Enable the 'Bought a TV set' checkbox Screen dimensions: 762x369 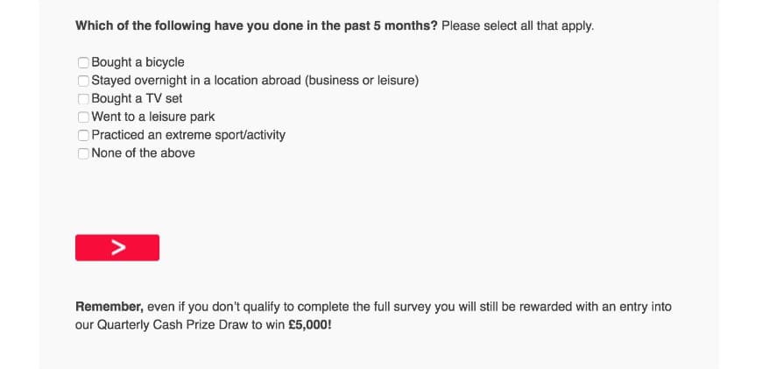83,99
